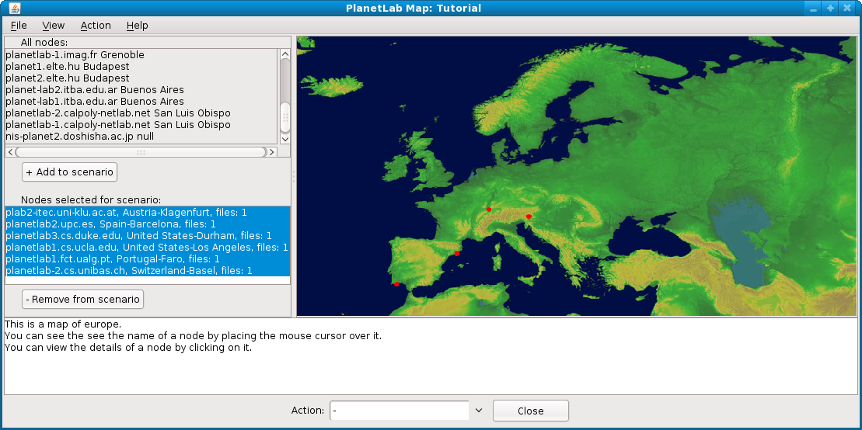Select planetlab3.cs.duke.edu in scenario nodes list

coord(138,236)
